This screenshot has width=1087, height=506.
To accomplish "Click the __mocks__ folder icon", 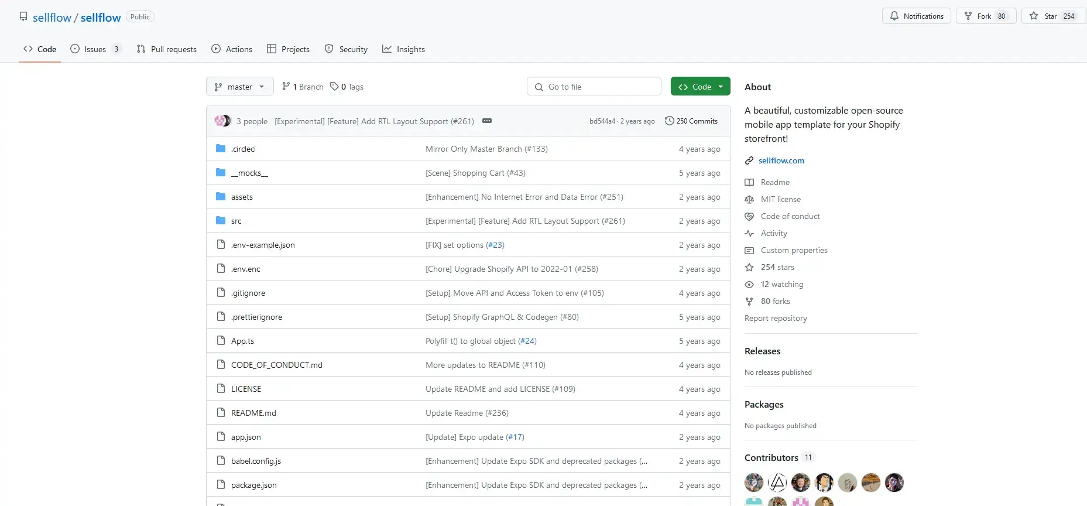I will pos(221,173).
